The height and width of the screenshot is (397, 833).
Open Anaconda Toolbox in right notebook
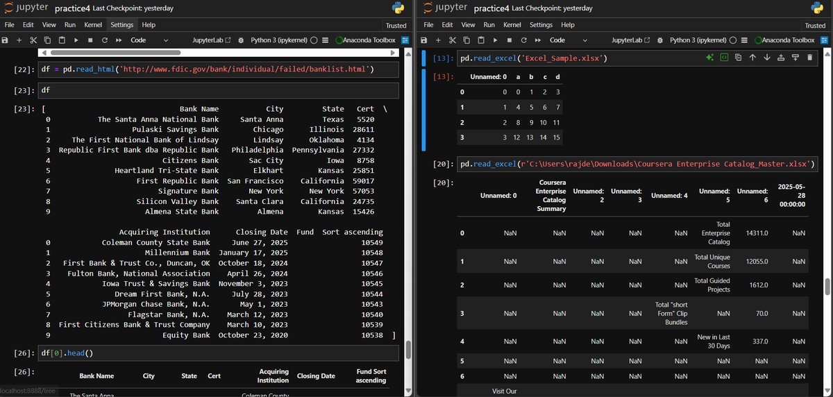(x=786, y=40)
